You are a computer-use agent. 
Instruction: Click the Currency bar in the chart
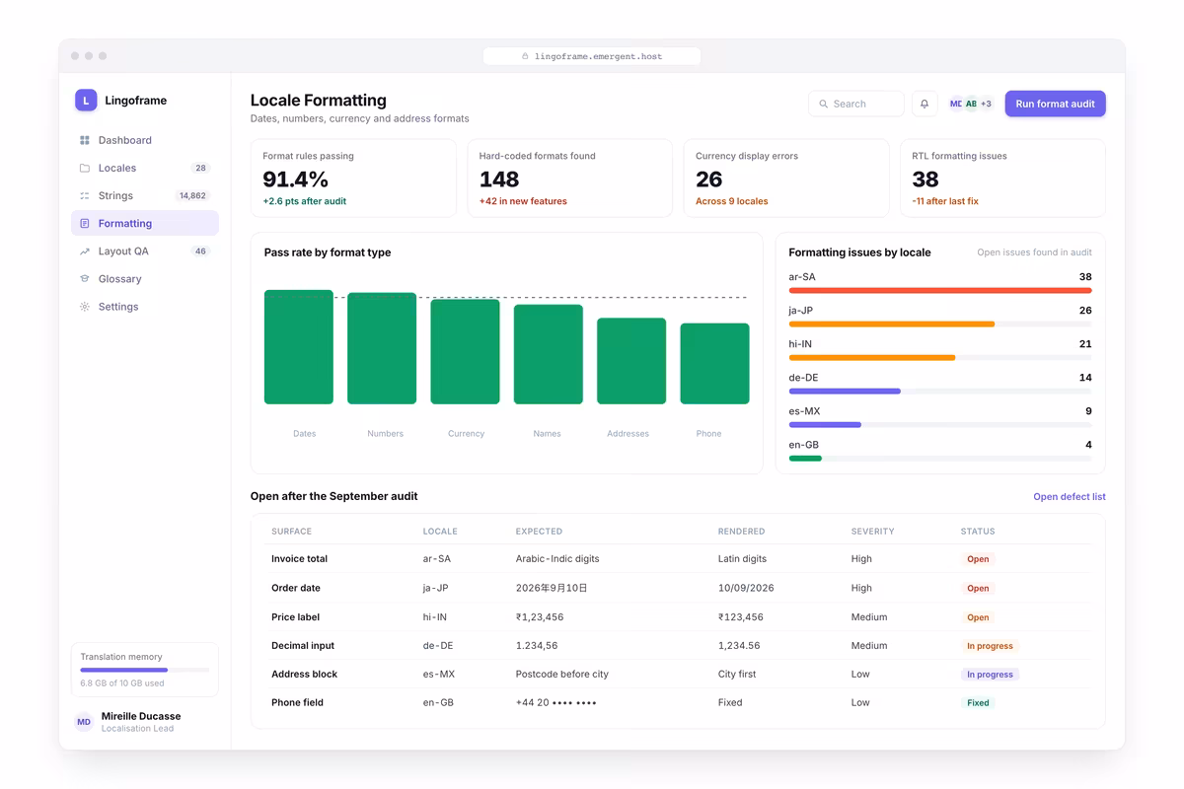[465, 352]
